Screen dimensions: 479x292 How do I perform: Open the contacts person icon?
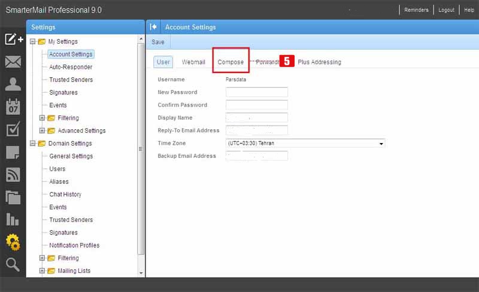(13, 84)
